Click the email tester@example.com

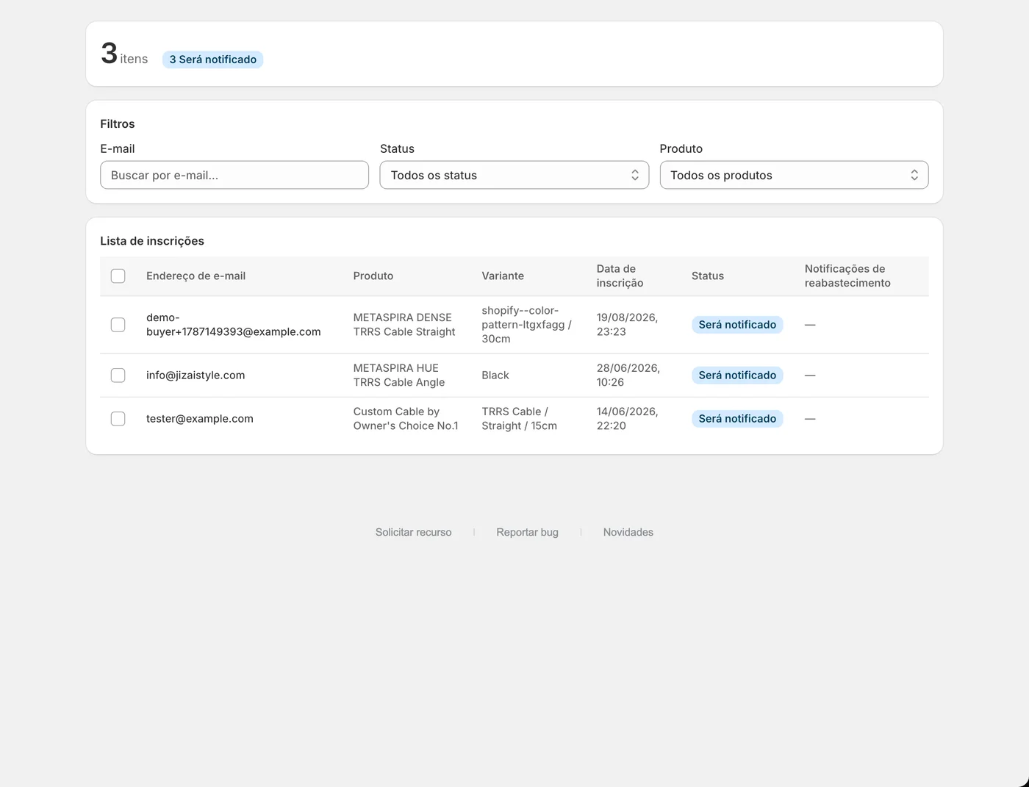point(199,419)
